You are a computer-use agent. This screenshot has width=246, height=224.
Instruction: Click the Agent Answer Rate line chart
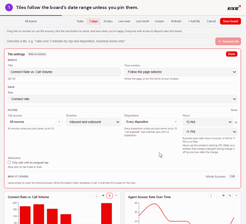coord(187,213)
